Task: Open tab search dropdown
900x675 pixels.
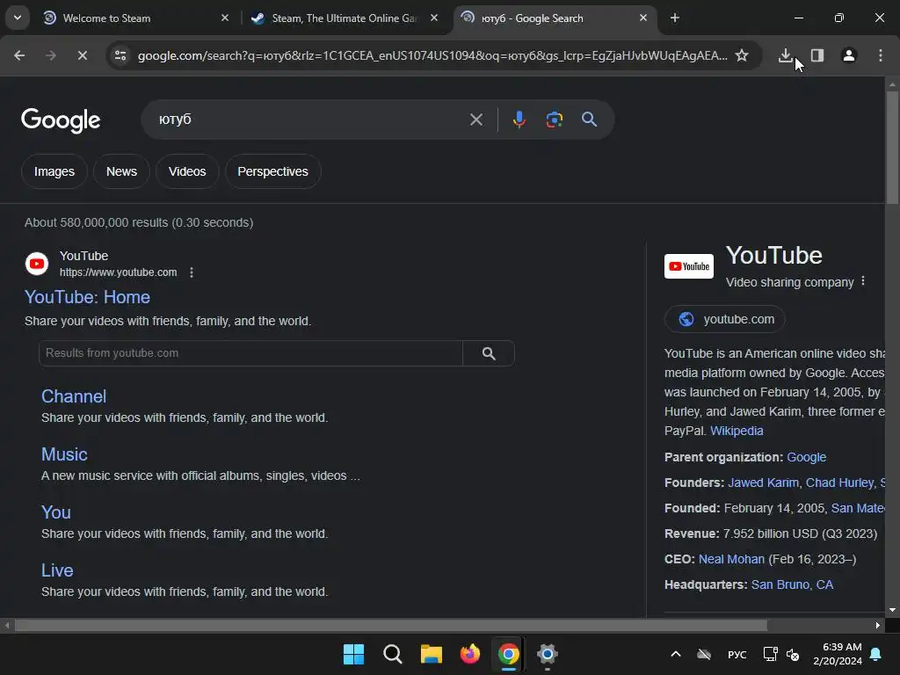Action: pos(18,18)
